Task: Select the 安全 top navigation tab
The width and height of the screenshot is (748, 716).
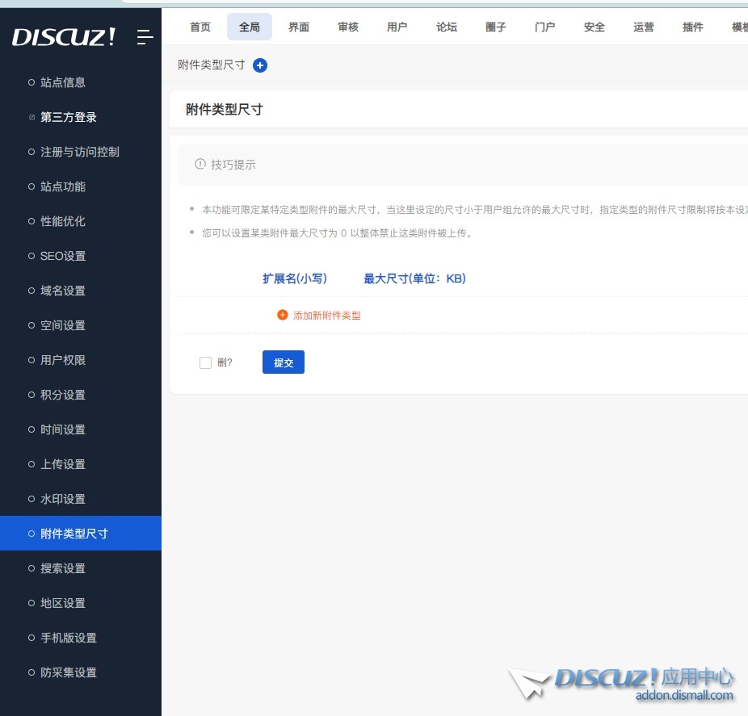Action: tap(595, 27)
